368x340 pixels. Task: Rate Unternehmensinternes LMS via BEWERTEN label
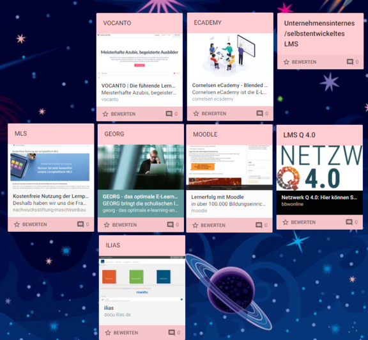coord(304,62)
